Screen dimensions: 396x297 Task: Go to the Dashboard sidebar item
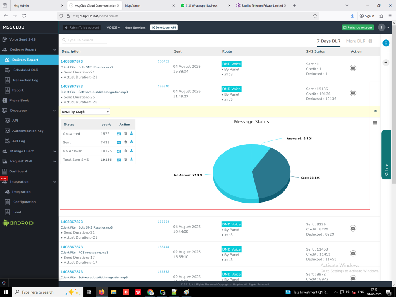[18, 171]
